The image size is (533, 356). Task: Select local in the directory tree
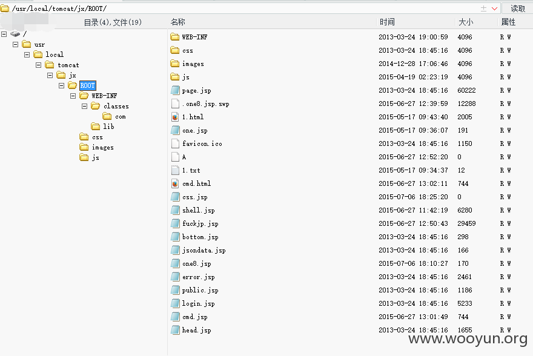click(55, 54)
